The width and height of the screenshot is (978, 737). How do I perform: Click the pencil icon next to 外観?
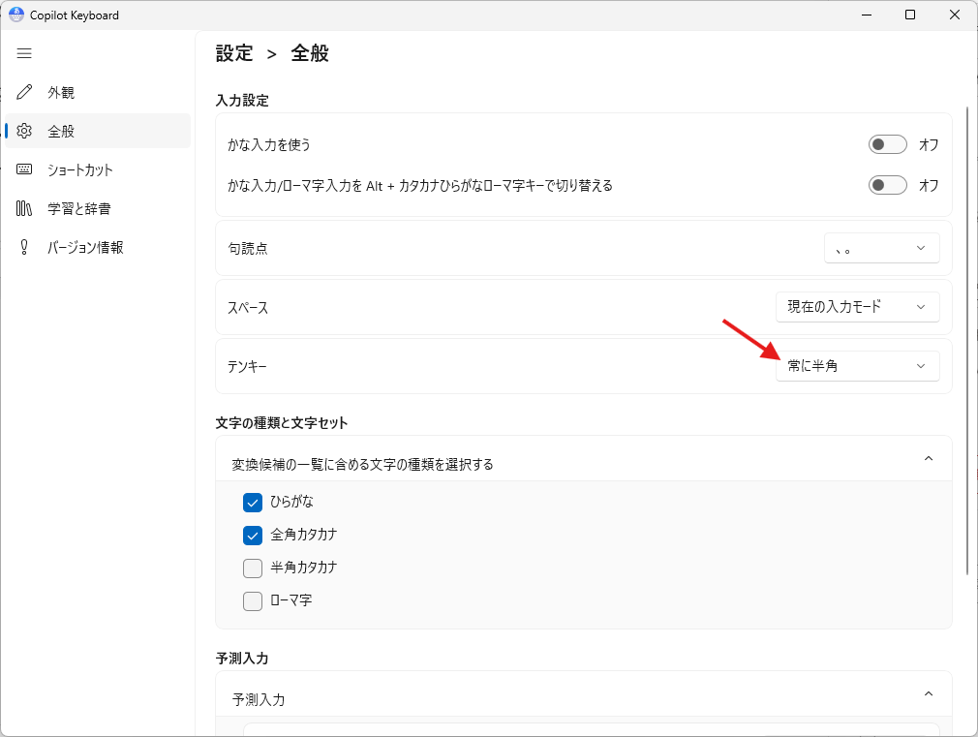(24, 92)
